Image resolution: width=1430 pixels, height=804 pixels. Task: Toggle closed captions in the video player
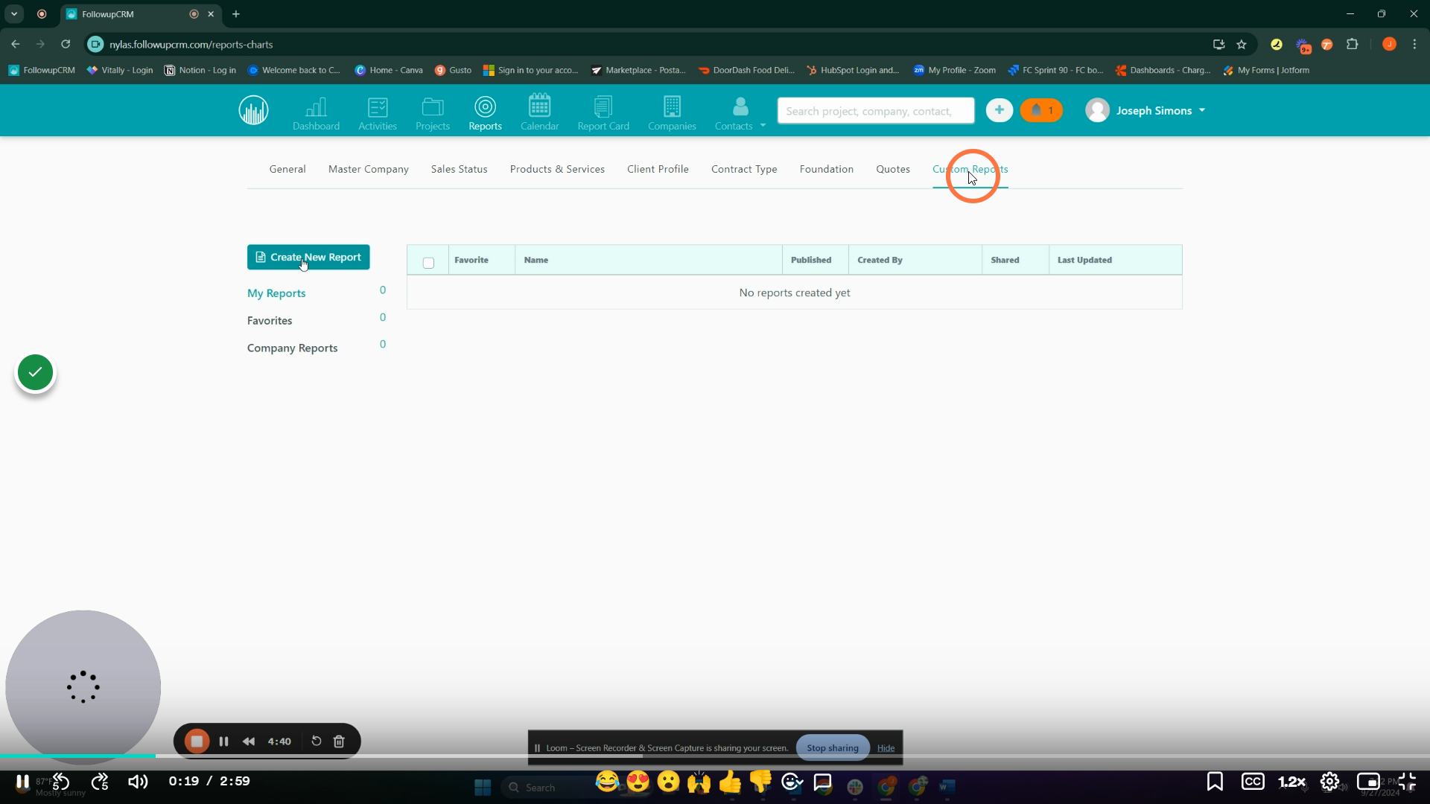[1253, 782]
